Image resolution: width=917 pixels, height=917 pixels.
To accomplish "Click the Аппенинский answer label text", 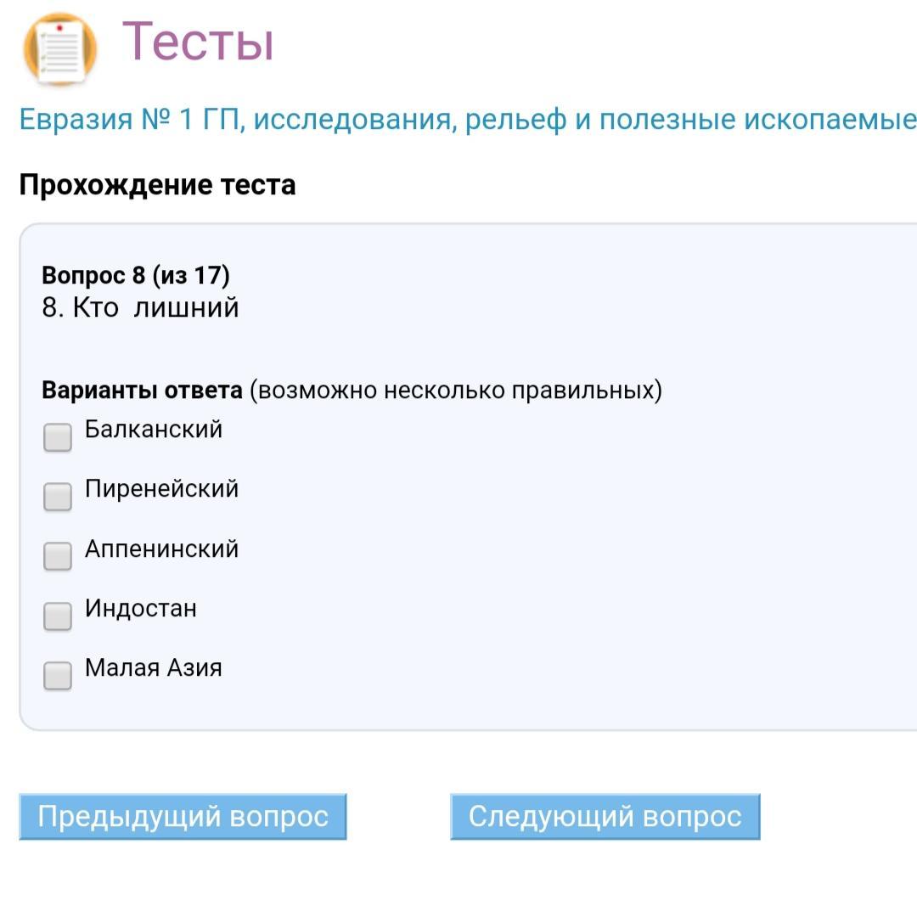I will [x=161, y=549].
